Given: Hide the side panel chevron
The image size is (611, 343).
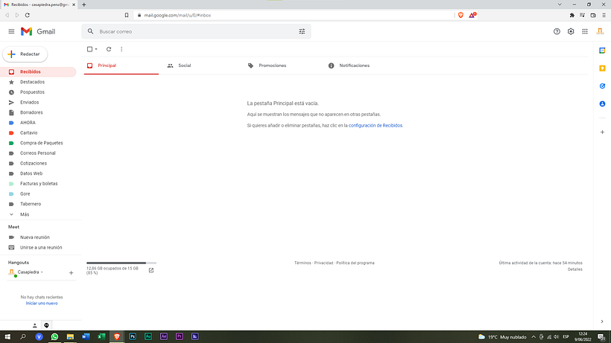Looking at the screenshot, I should click(602, 321).
